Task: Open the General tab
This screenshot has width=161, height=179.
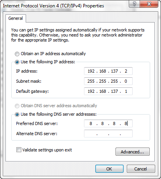Action: click(16, 18)
